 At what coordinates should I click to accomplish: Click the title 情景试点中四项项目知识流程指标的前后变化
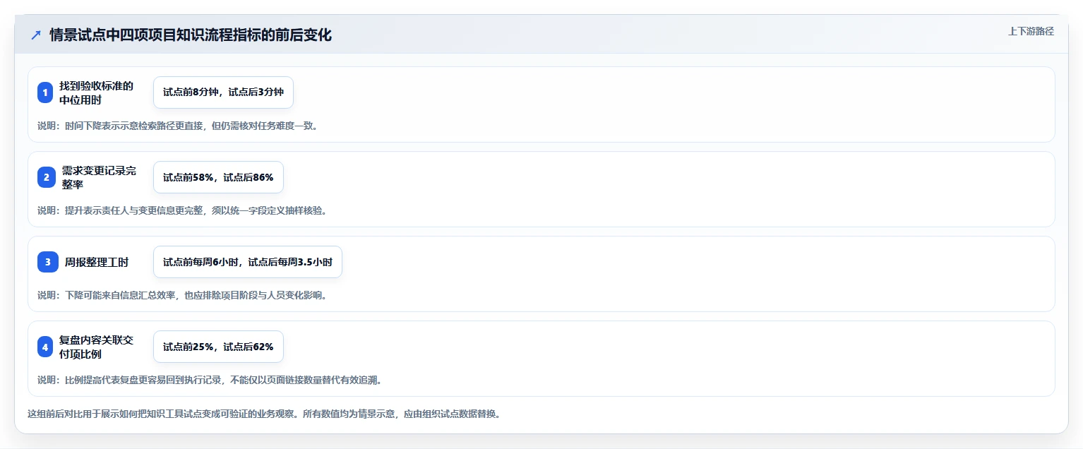click(x=191, y=35)
